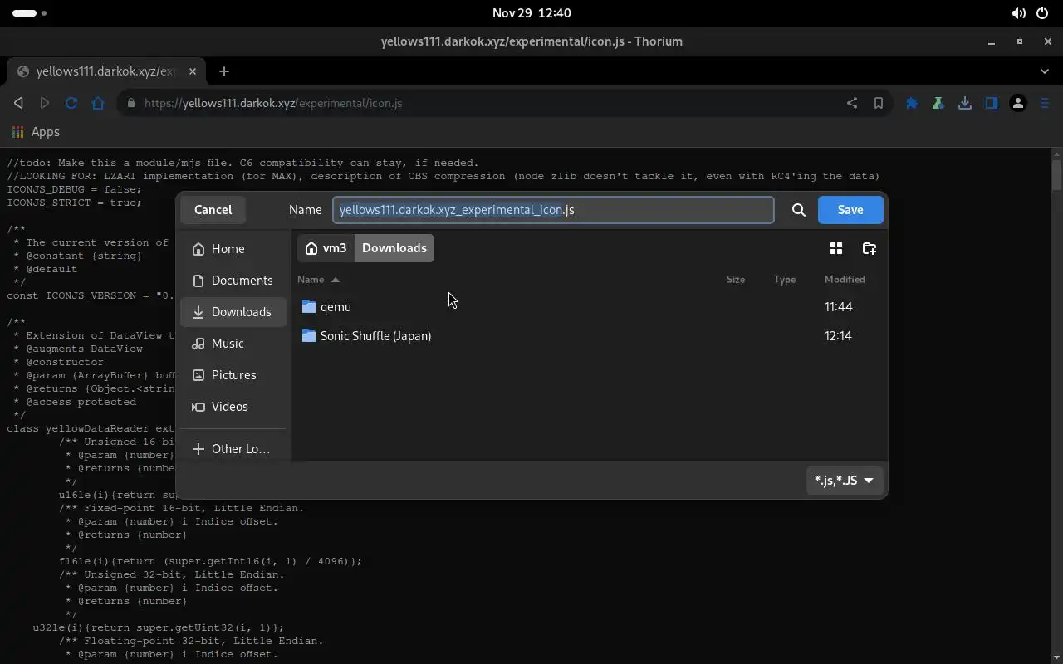Viewport: 1063px width, 664px height.
Task: Click the share icon in address bar
Action: (x=852, y=103)
